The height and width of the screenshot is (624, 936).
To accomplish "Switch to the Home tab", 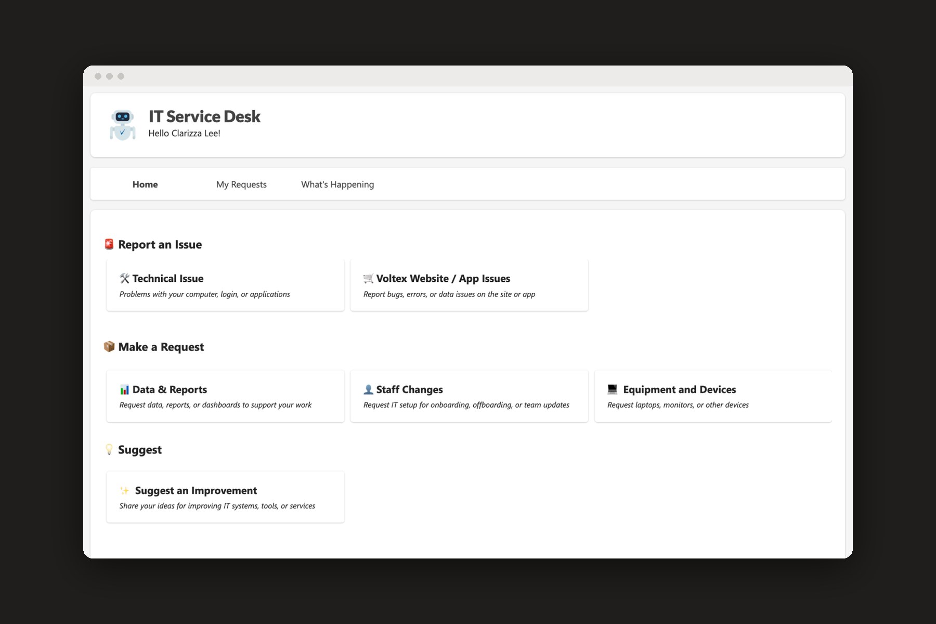I will 145,184.
